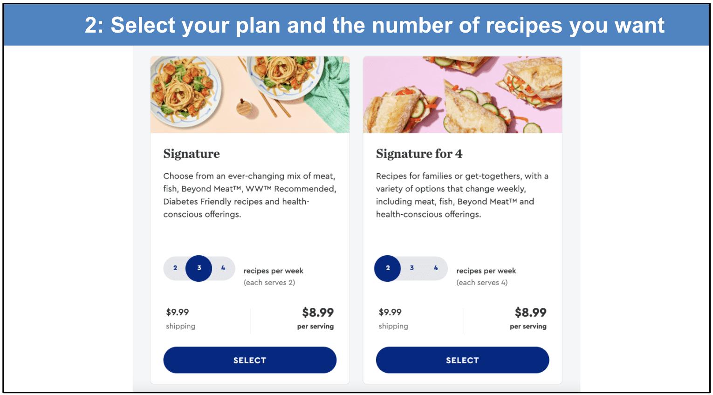
Task: Click the Signature plan title
Action: (191, 154)
